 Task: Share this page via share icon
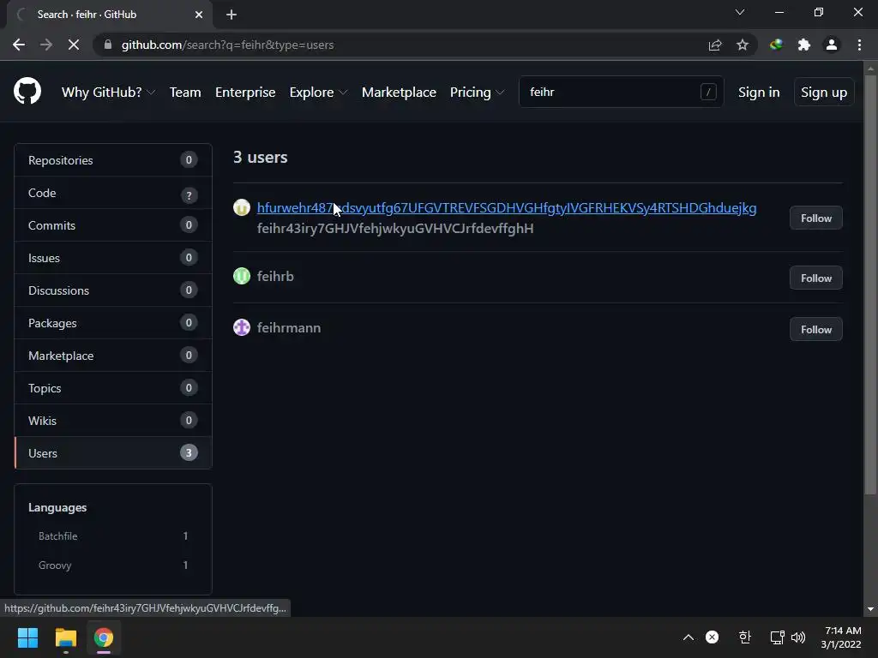coord(715,45)
